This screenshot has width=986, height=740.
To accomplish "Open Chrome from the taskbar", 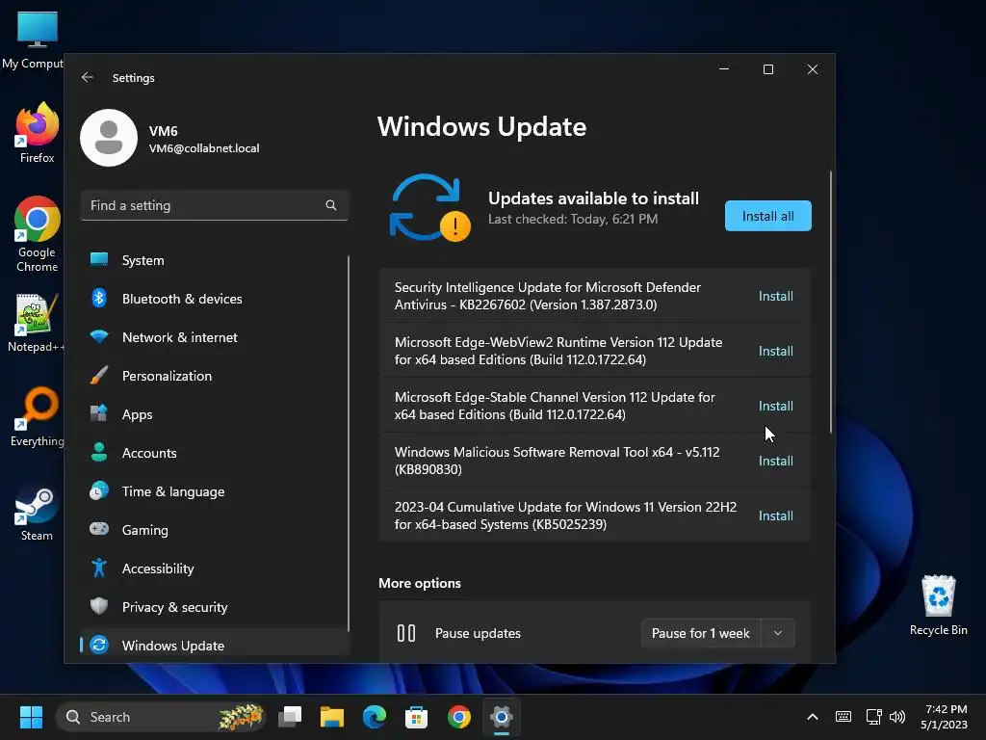I will point(459,717).
